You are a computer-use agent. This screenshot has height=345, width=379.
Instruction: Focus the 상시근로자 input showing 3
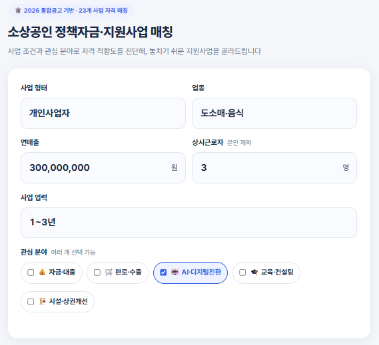pyautogui.click(x=274, y=168)
